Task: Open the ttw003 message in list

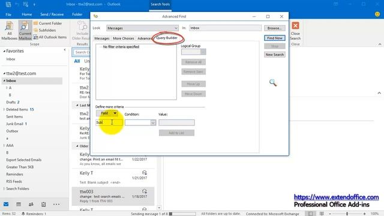Action: click(x=113, y=196)
